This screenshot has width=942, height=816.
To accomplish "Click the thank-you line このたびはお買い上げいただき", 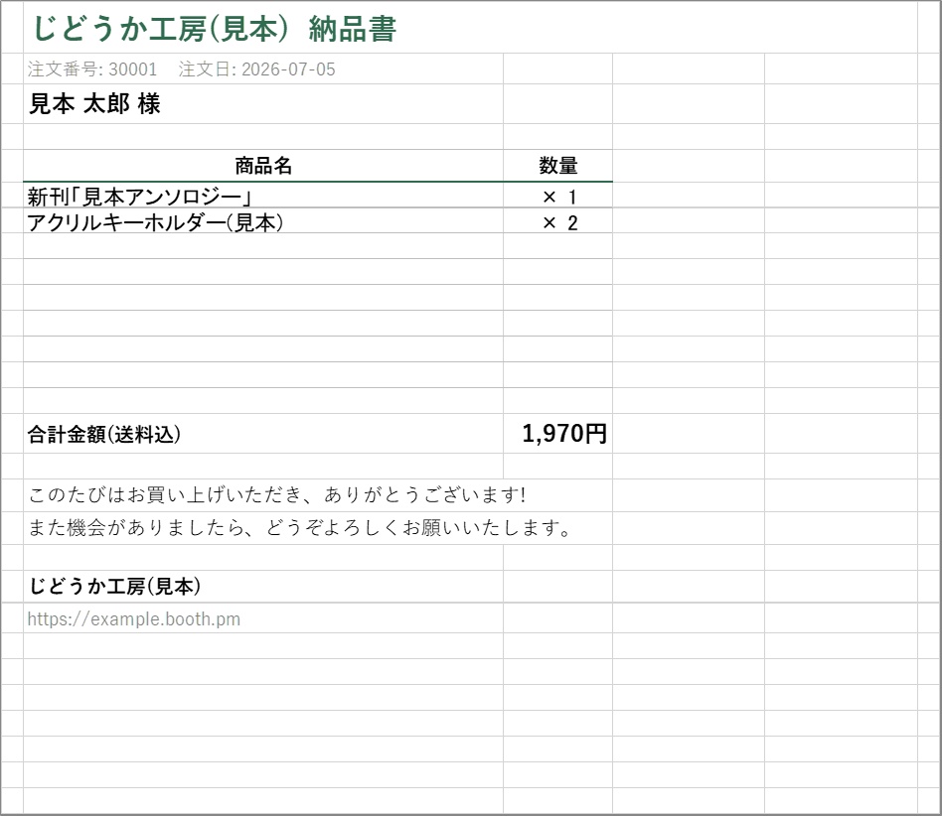I will pyautogui.click(x=277, y=495).
